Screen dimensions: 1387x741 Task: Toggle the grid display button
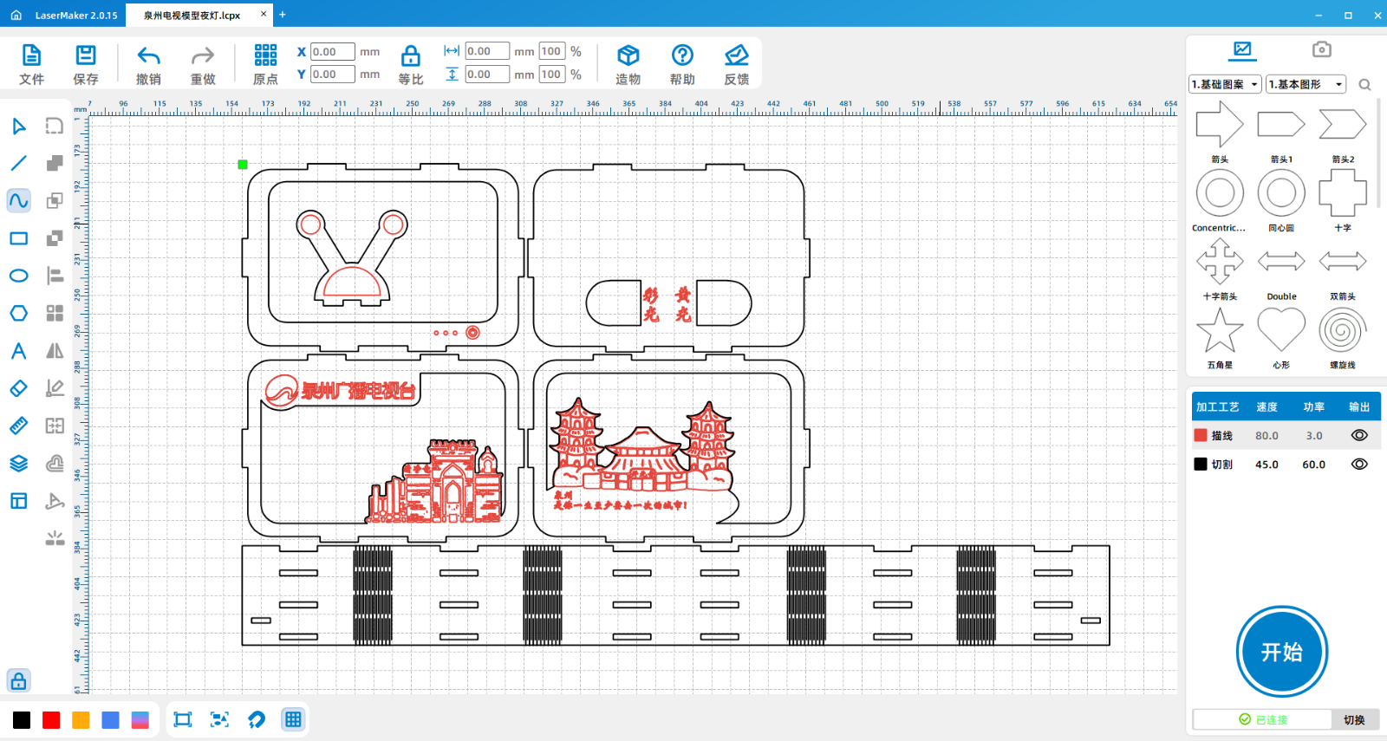(x=293, y=719)
